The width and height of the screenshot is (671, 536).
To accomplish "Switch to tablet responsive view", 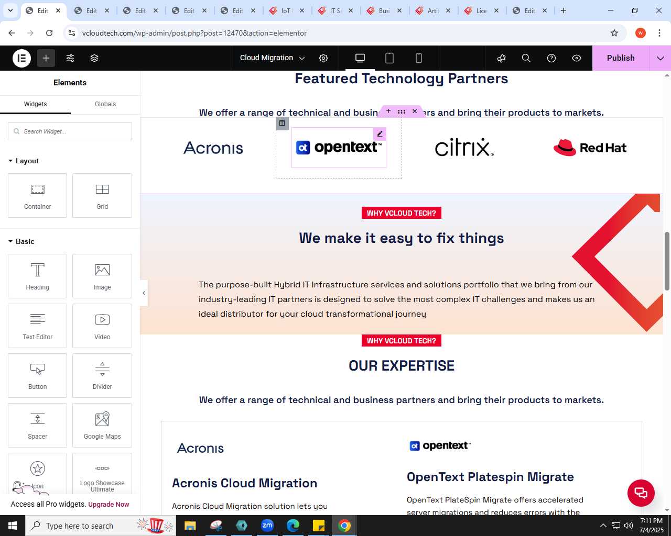I will (x=389, y=58).
